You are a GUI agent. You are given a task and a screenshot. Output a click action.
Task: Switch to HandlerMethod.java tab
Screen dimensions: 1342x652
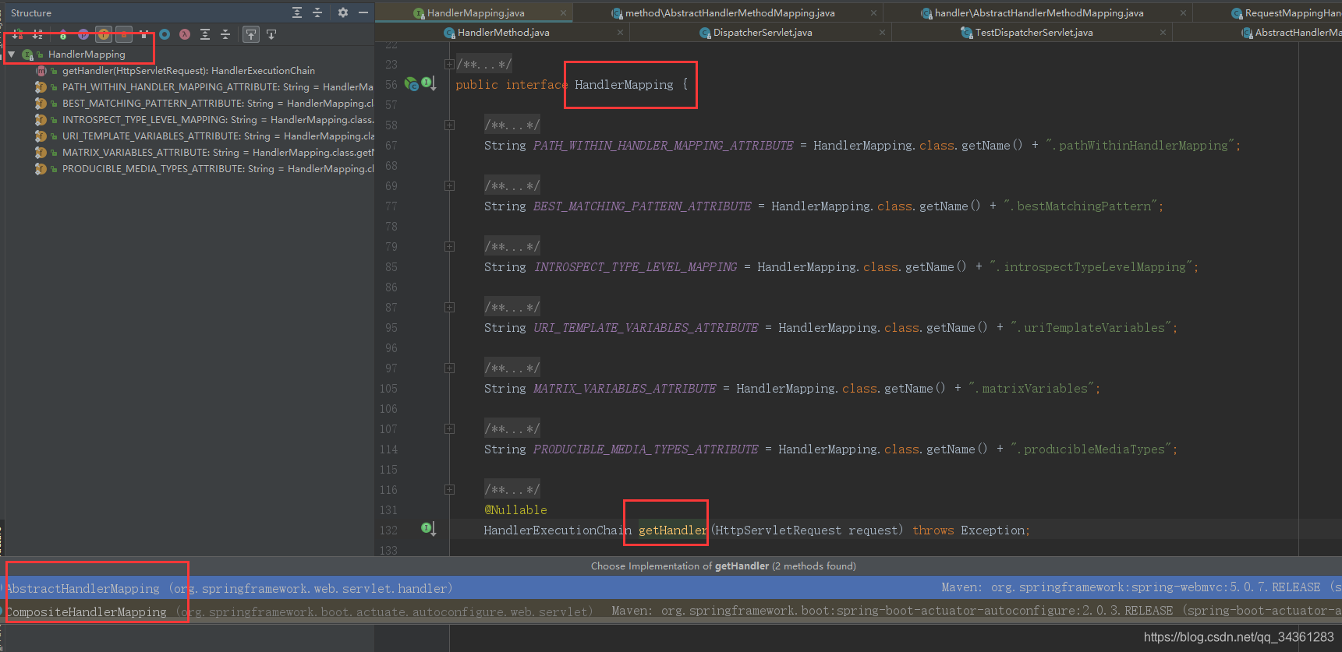[503, 33]
